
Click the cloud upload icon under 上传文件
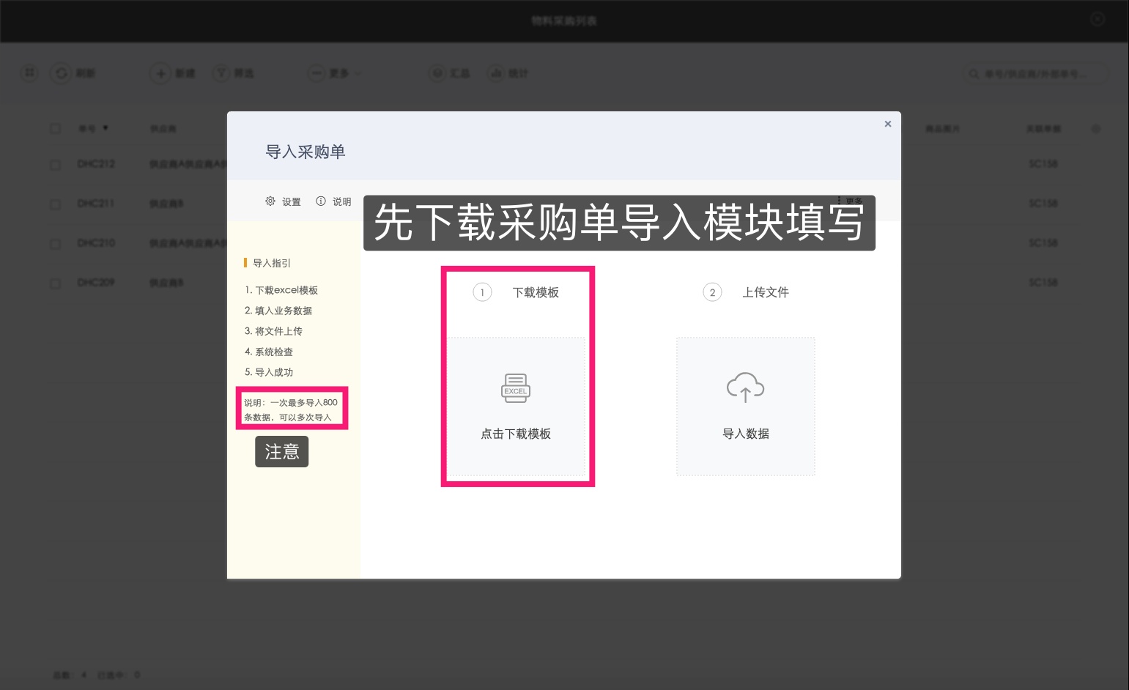click(x=745, y=386)
